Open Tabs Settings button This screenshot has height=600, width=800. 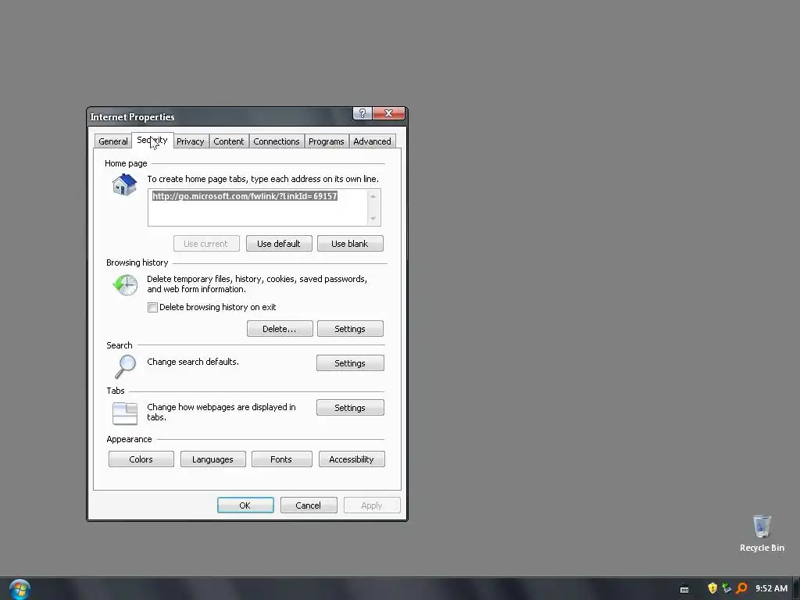pyautogui.click(x=350, y=408)
